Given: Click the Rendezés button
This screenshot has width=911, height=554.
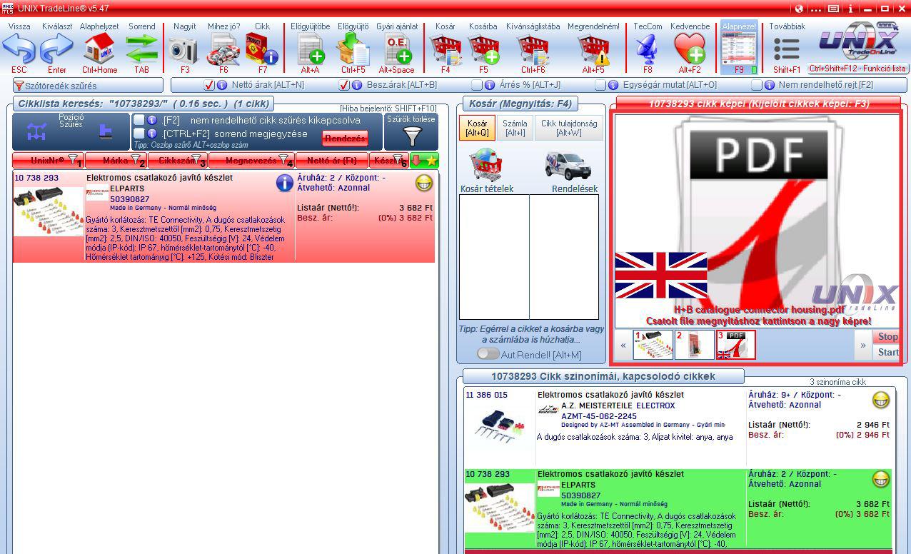Looking at the screenshot, I should tap(345, 138).
